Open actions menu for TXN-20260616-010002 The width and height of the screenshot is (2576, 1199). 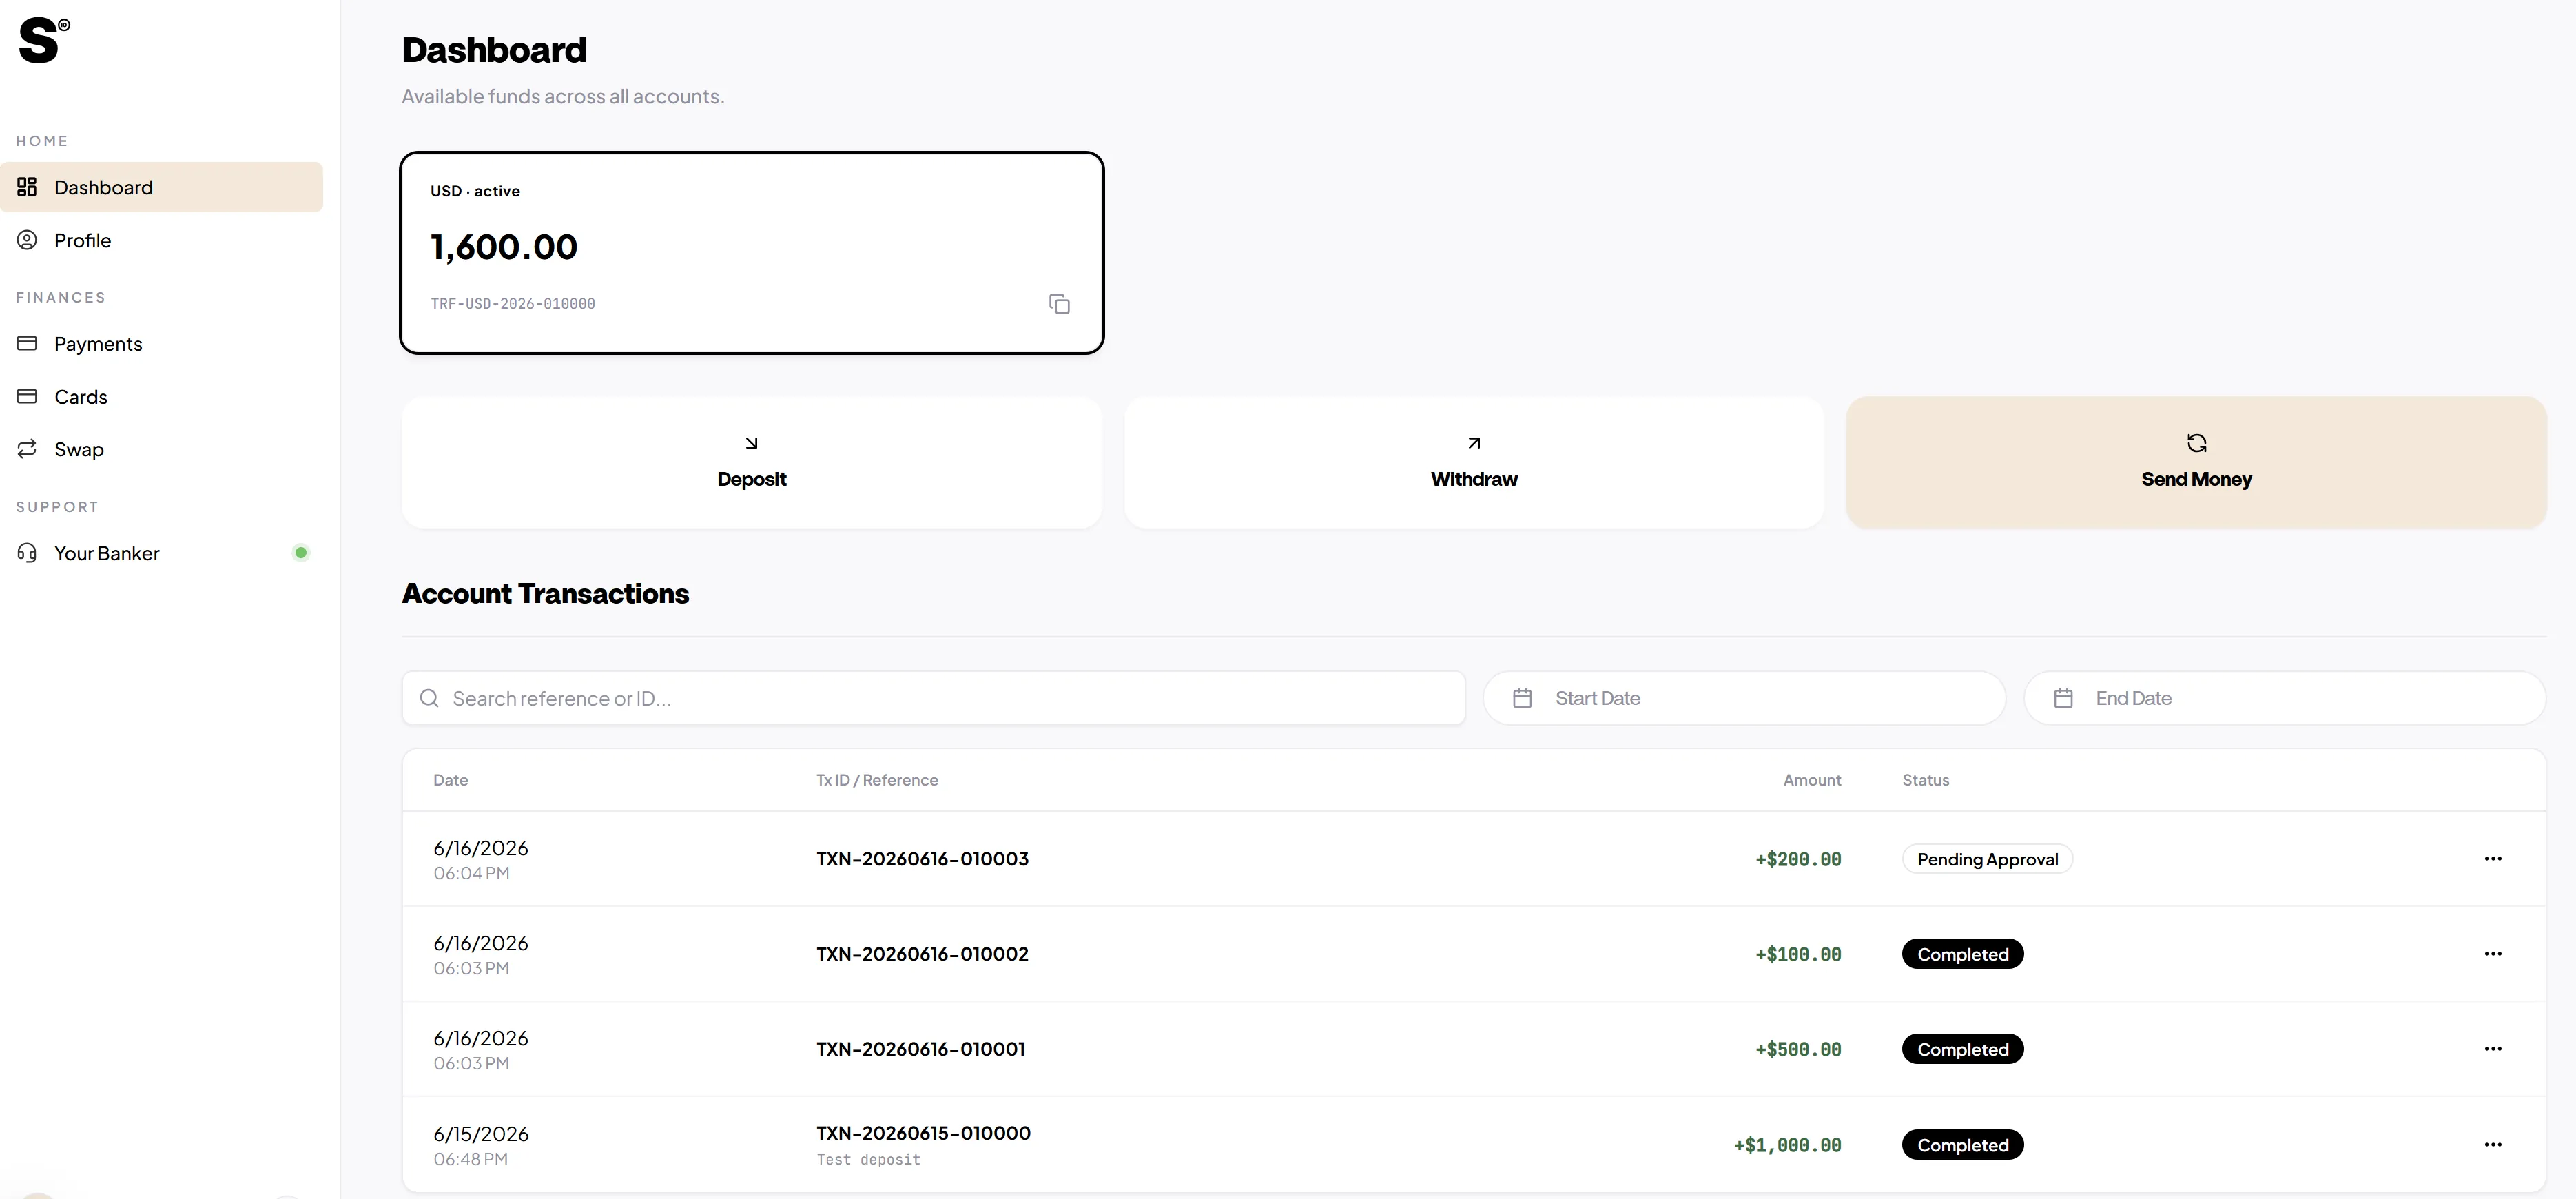[x=2493, y=954]
